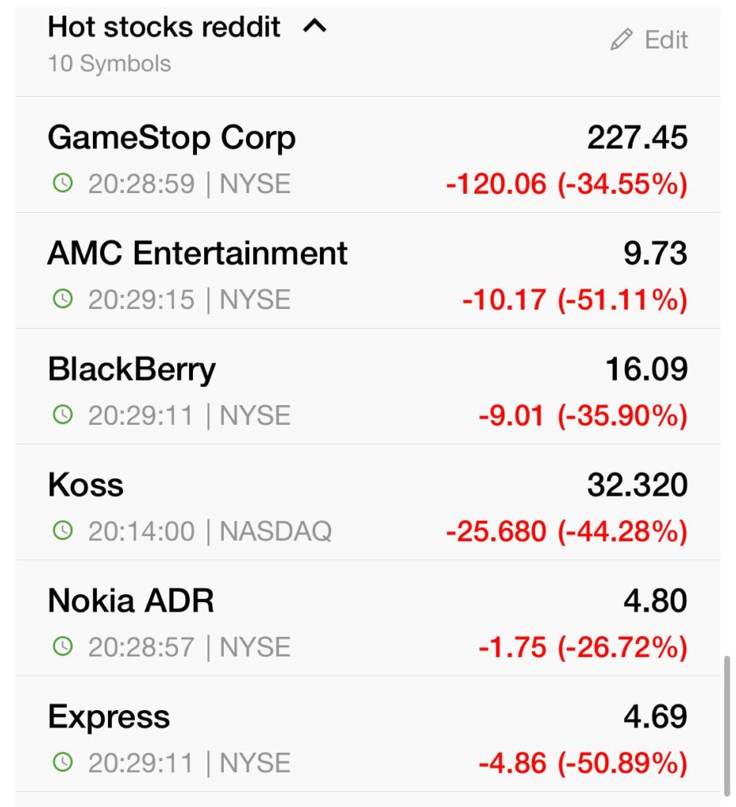Tap Koss price 32.320
This screenshot has height=807, width=736.
pos(637,485)
